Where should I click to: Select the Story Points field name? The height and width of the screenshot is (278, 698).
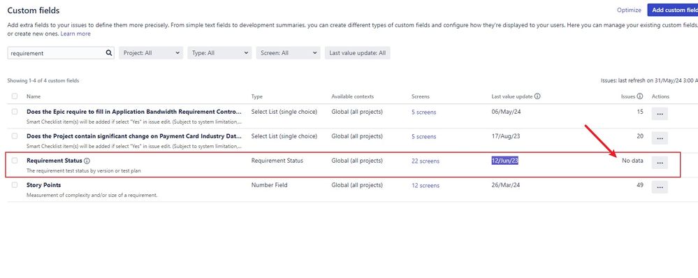(x=43, y=185)
